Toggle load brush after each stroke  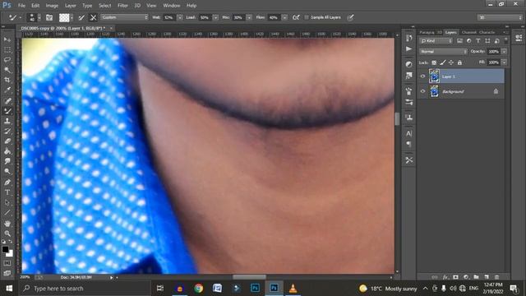81,17
